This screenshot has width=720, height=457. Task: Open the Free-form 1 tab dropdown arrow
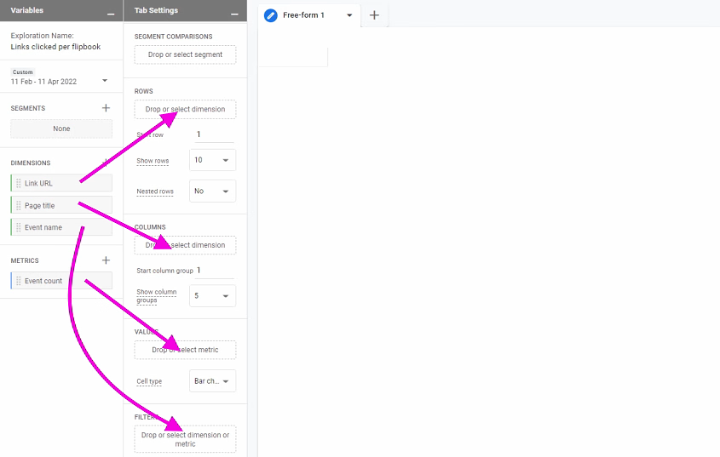(x=349, y=15)
